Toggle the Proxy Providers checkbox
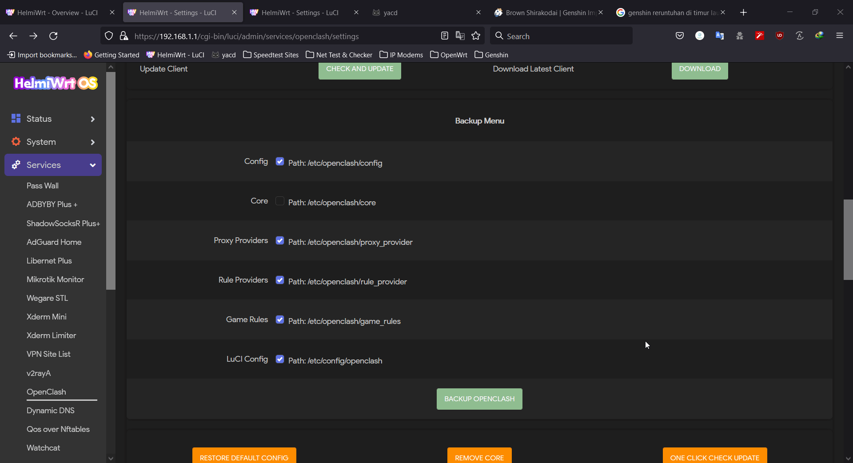The width and height of the screenshot is (853, 463). [x=280, y=240]
